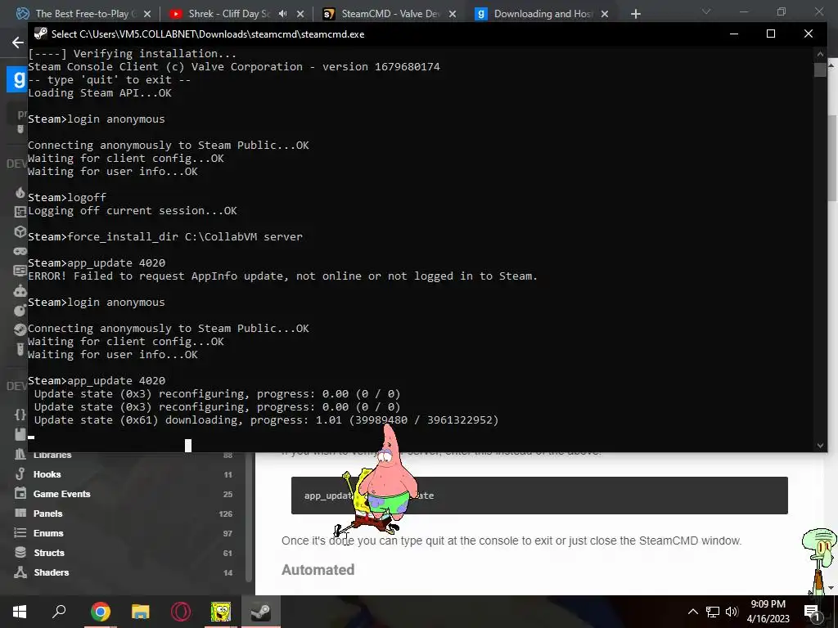
Task: Click the browser back arrow
Action: click(18, 43)
